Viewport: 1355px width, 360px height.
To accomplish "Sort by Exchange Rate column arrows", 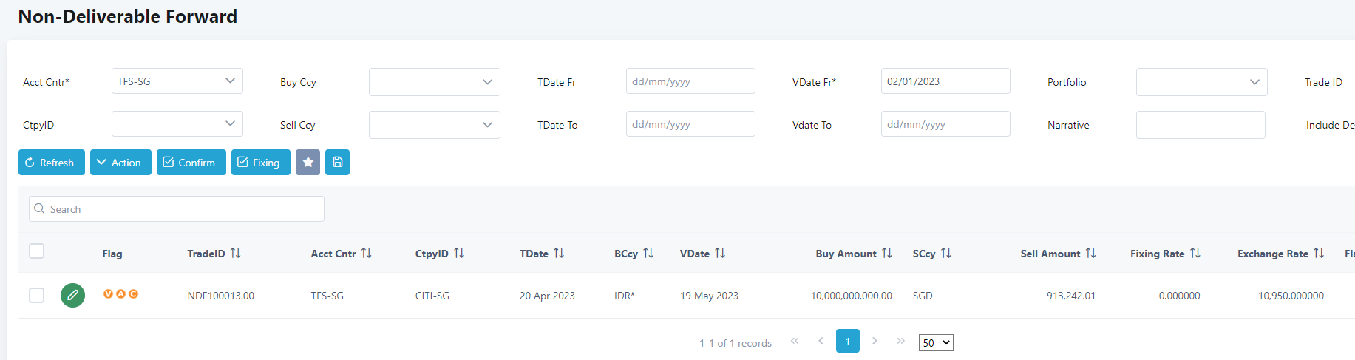I will (x=1319, y=254).
